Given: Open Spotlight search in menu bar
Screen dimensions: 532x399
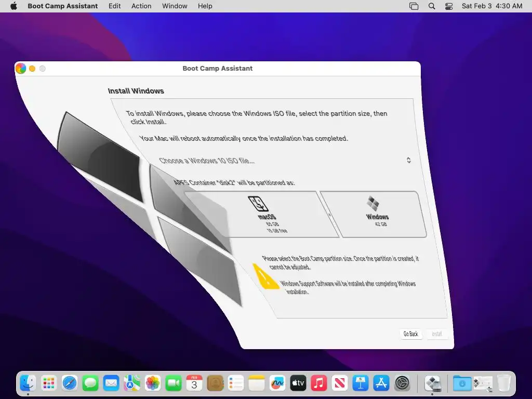Looking at the screenshot, I should [x=432, y=6].
